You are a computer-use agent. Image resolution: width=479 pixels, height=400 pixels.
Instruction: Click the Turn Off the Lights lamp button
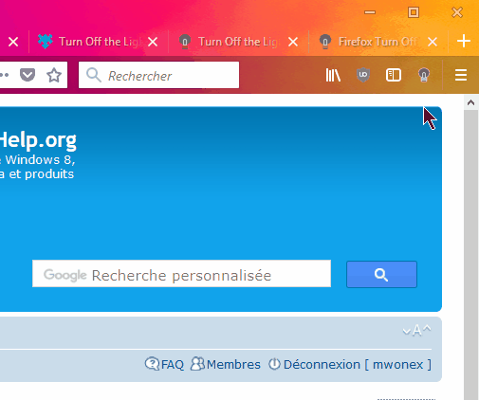pos(424,75)
